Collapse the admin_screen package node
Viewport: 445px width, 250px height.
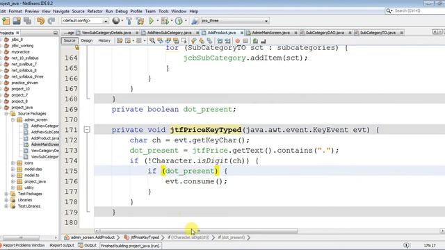tap(13, 120)
